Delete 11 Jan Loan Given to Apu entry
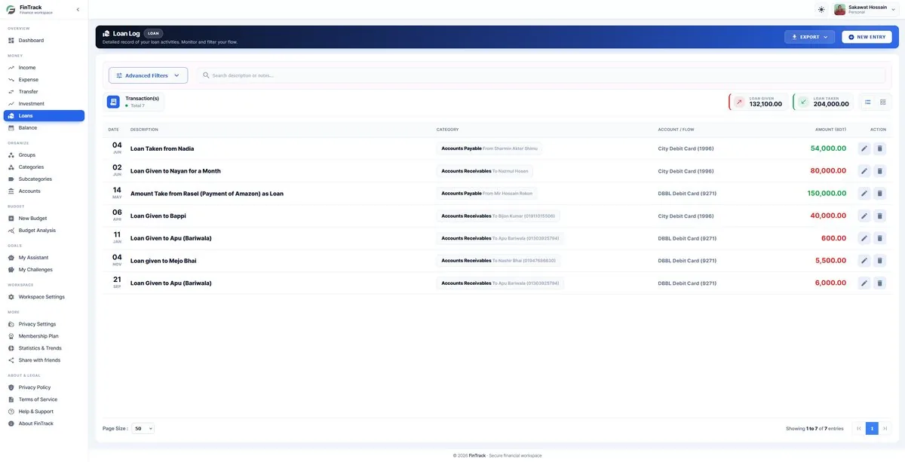This screenshot has height=462, width=905. pos(879,238)
